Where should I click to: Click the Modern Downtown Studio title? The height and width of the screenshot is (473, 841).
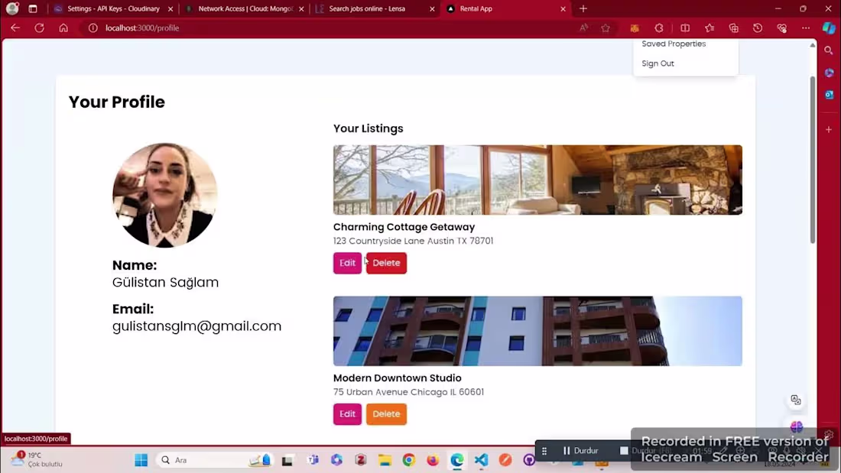397,378
